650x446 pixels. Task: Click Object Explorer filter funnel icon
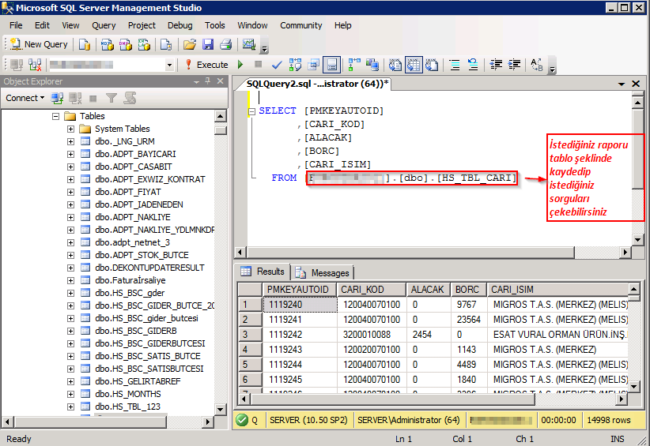(111, 98)
